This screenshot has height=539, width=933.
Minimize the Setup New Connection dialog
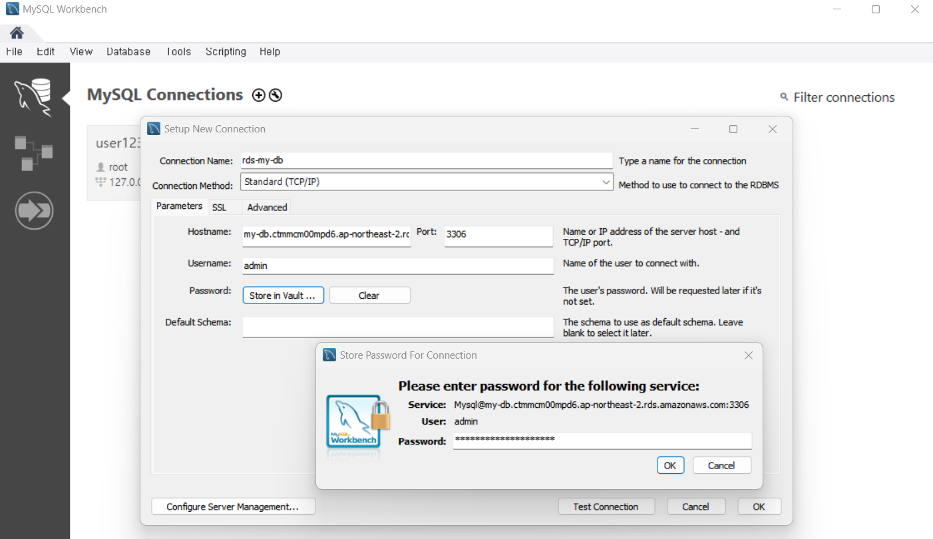coord(694,129)
